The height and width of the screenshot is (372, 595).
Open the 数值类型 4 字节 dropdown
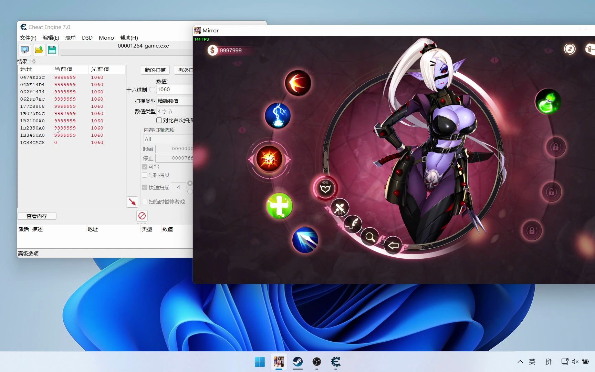[x=175, y=111]
